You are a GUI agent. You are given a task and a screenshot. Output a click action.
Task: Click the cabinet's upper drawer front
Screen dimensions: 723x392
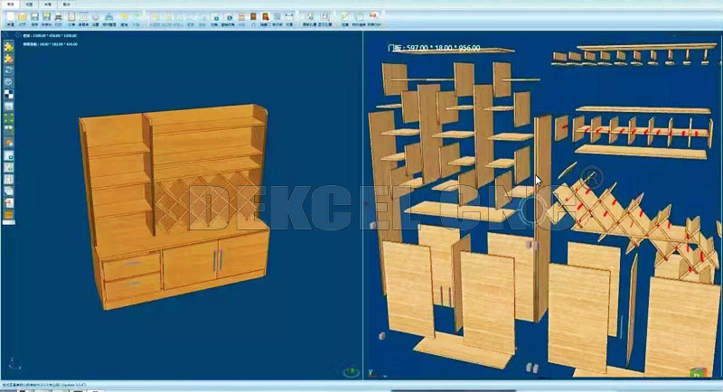pos(132,266)
